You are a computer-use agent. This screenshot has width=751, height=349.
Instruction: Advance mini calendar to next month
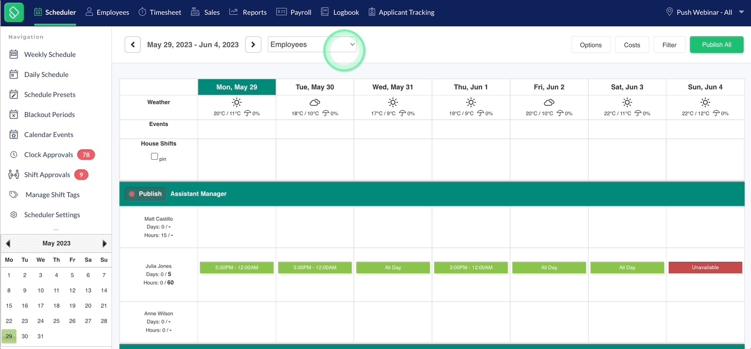[105, 244]
